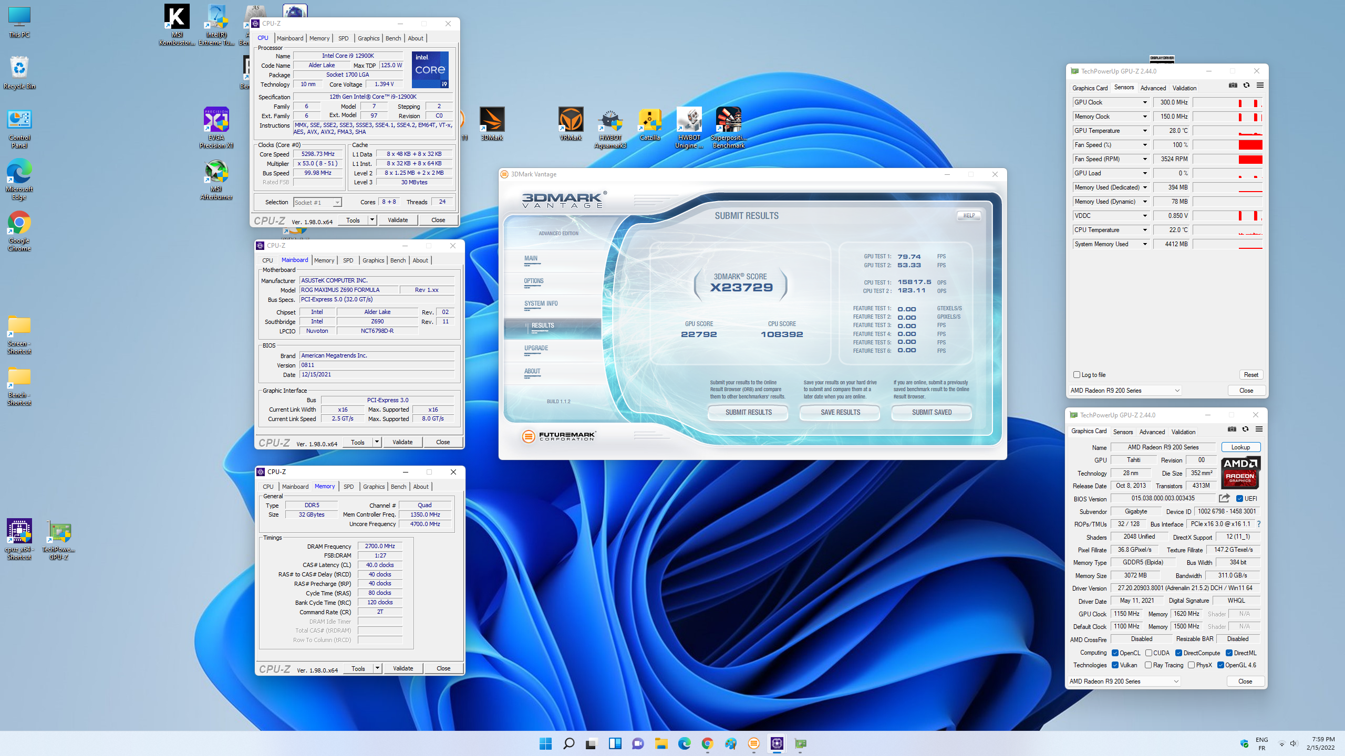
Task: Open File Explorer from taskbar
Action: coord(661,743)
